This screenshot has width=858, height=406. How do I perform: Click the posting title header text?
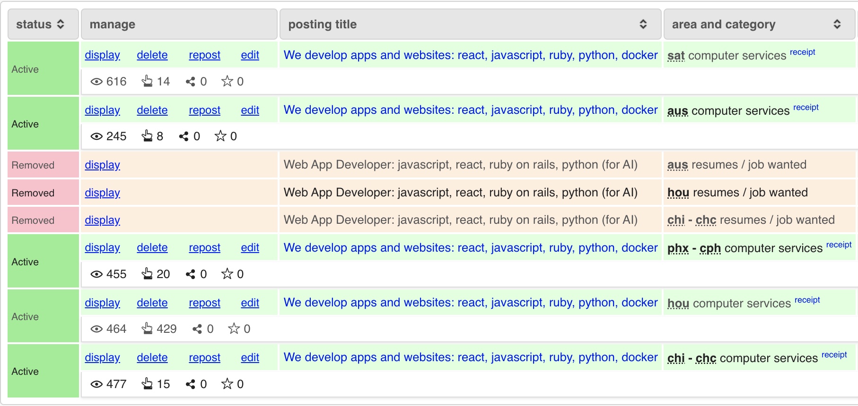323,24
